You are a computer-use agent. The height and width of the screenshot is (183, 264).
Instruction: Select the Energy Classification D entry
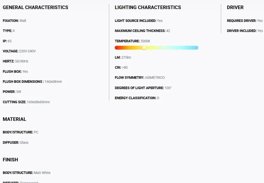point(137,98)
